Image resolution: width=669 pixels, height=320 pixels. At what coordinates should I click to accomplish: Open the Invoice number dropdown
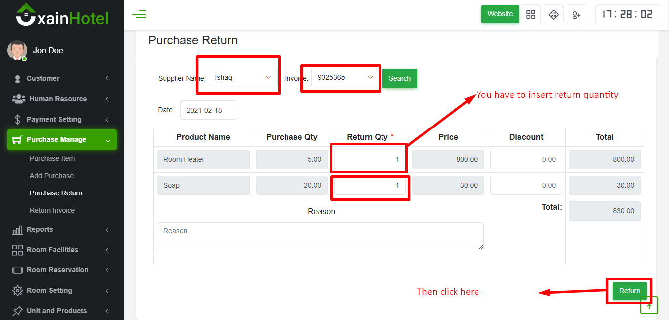(345, 77)
